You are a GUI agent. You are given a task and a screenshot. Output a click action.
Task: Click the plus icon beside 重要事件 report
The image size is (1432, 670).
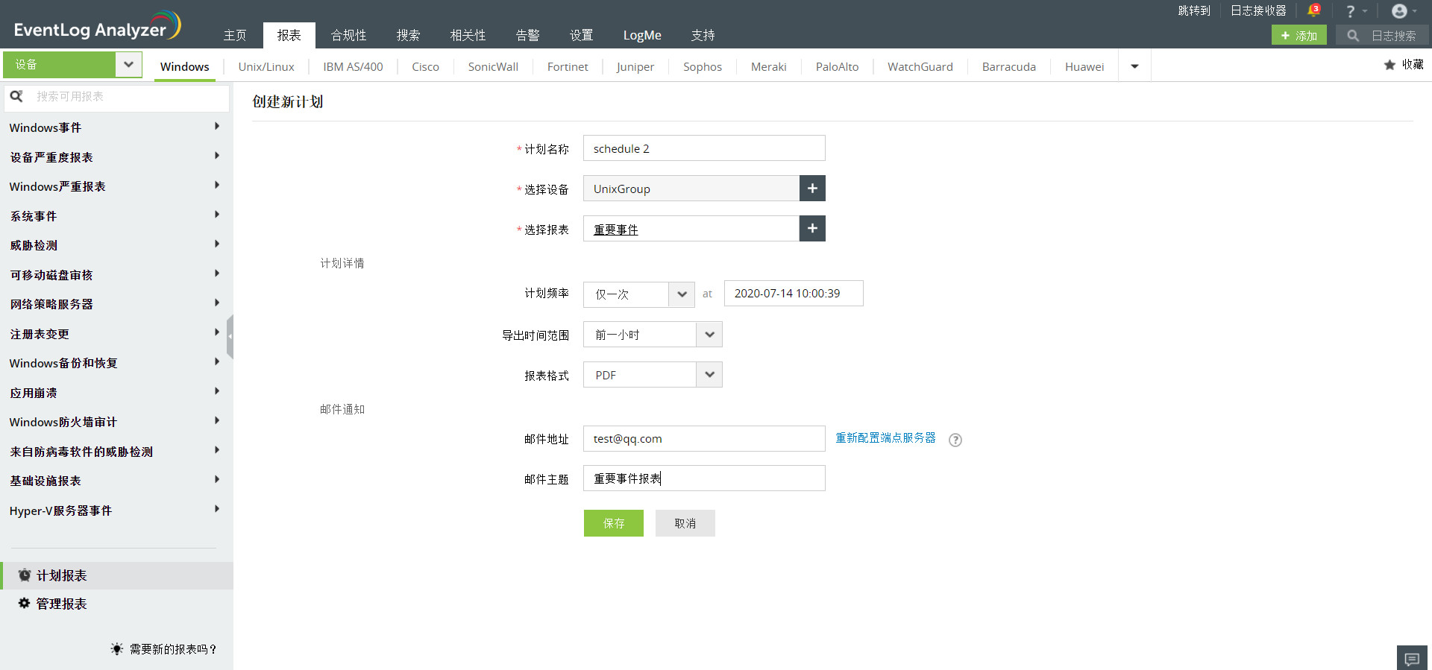point(812,229)
